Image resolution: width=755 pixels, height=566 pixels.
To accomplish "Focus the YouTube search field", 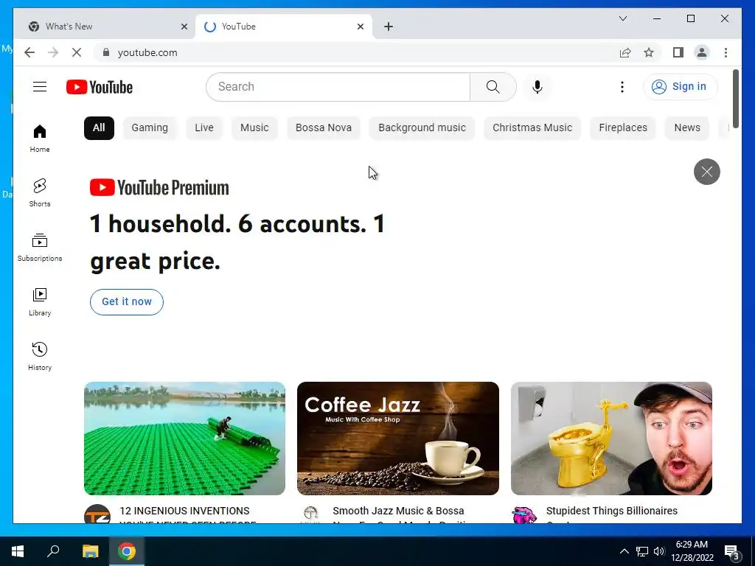I will (338, 87).
